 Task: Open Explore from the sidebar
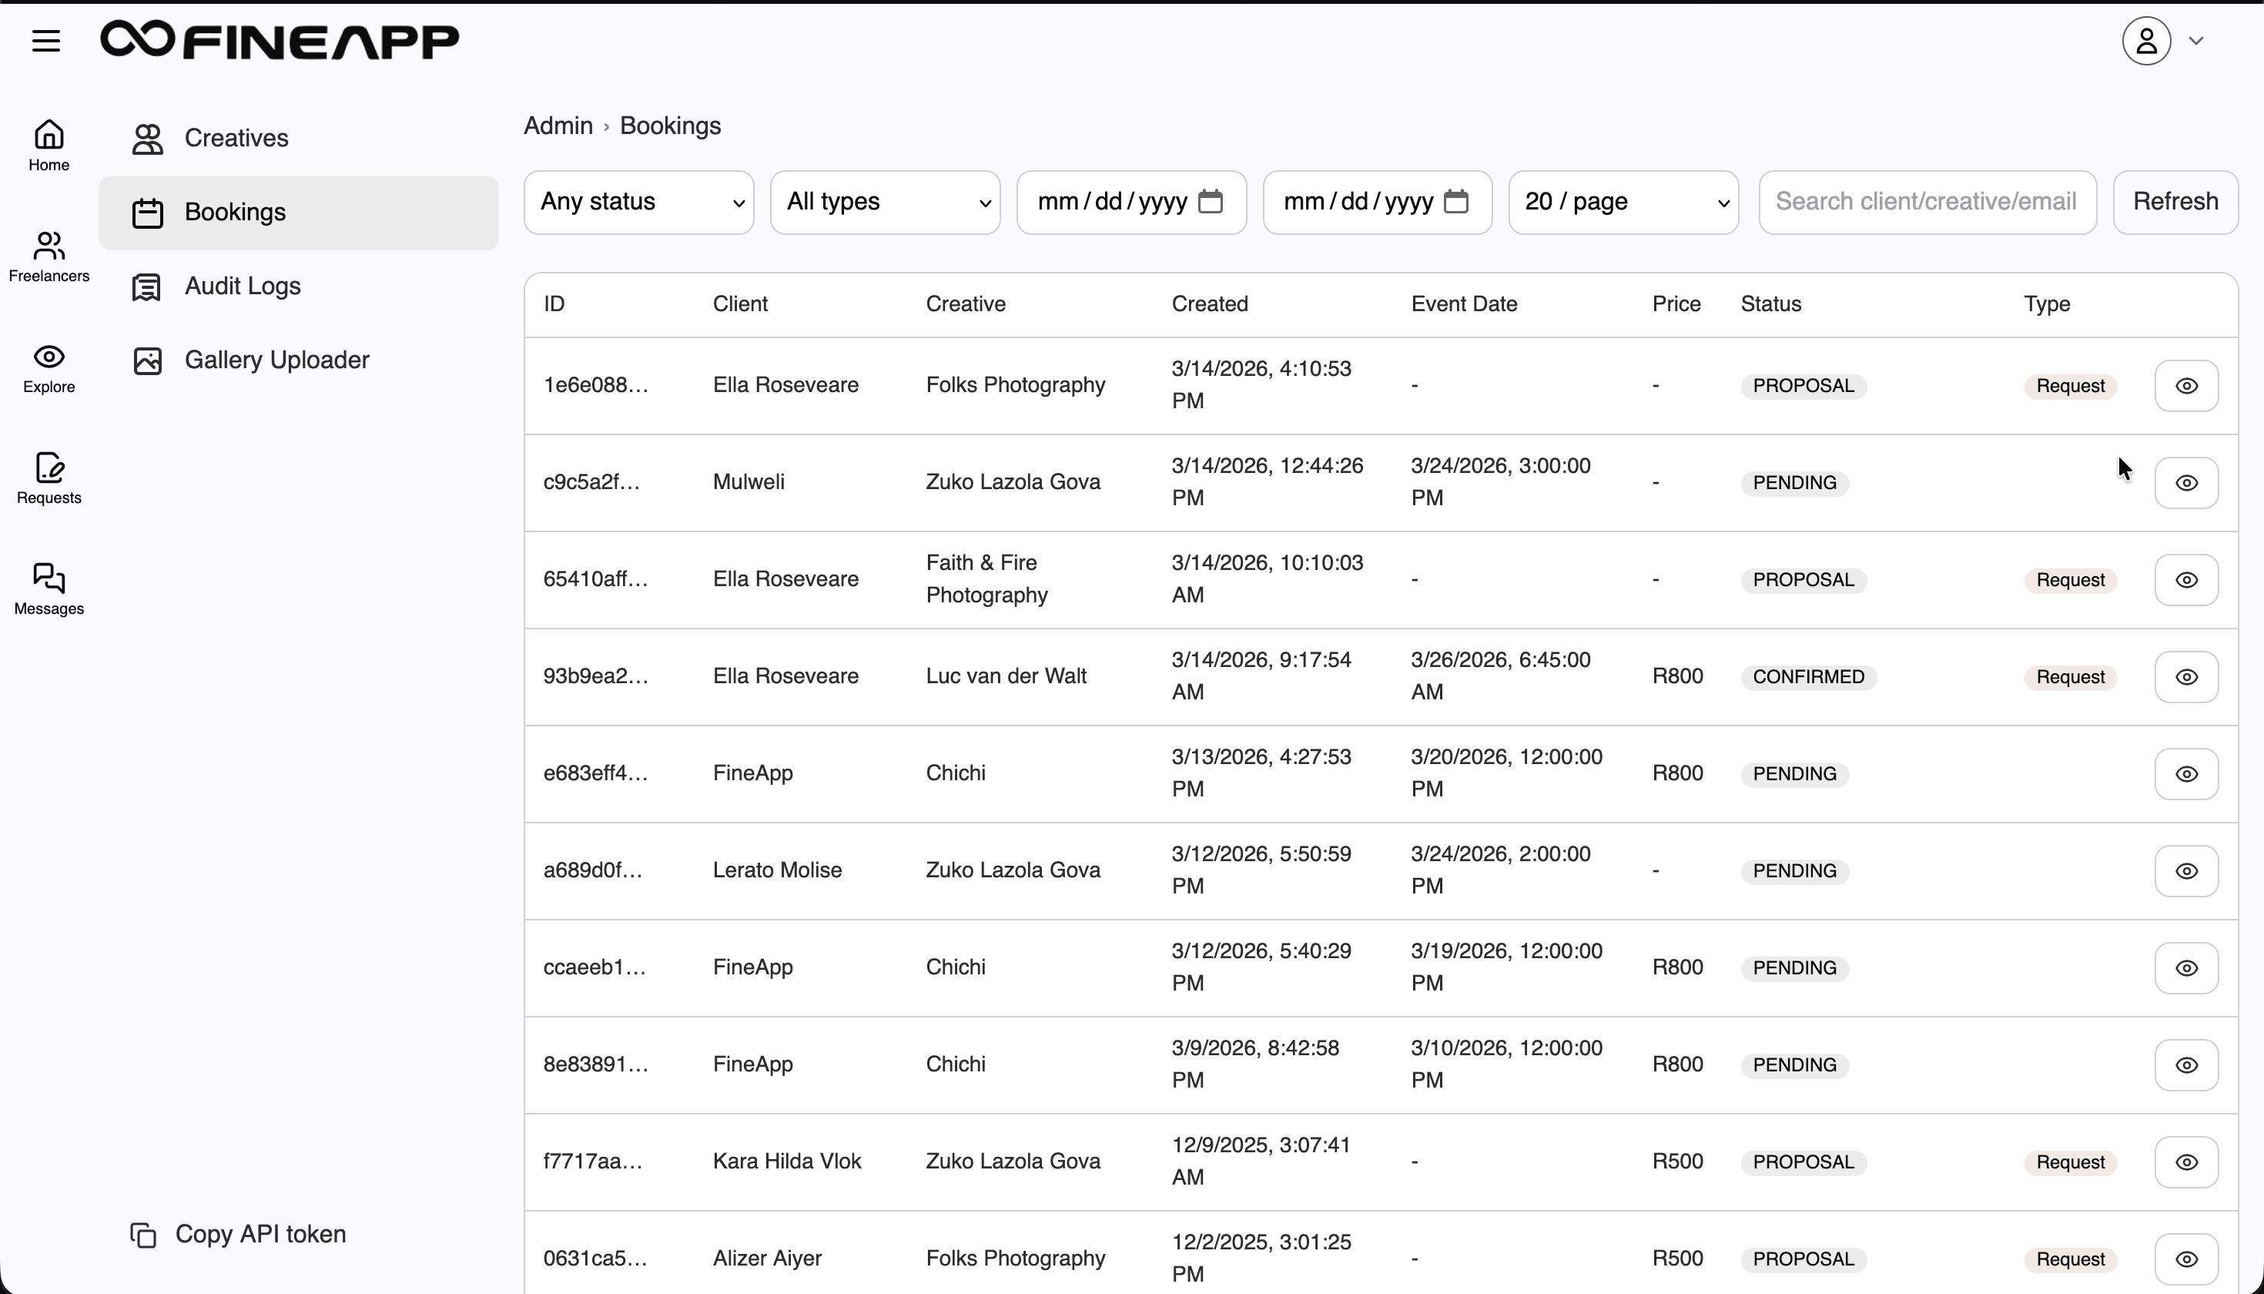(48, 367)
